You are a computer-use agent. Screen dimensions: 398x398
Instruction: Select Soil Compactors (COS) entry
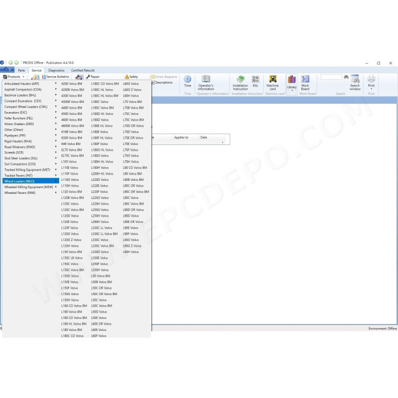(x=31, y=164)
